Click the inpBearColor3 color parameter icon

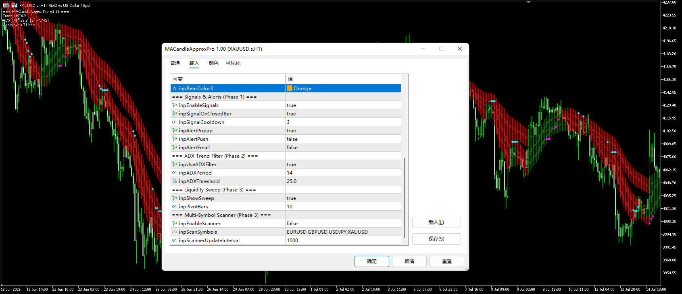[x=175, y=88]
